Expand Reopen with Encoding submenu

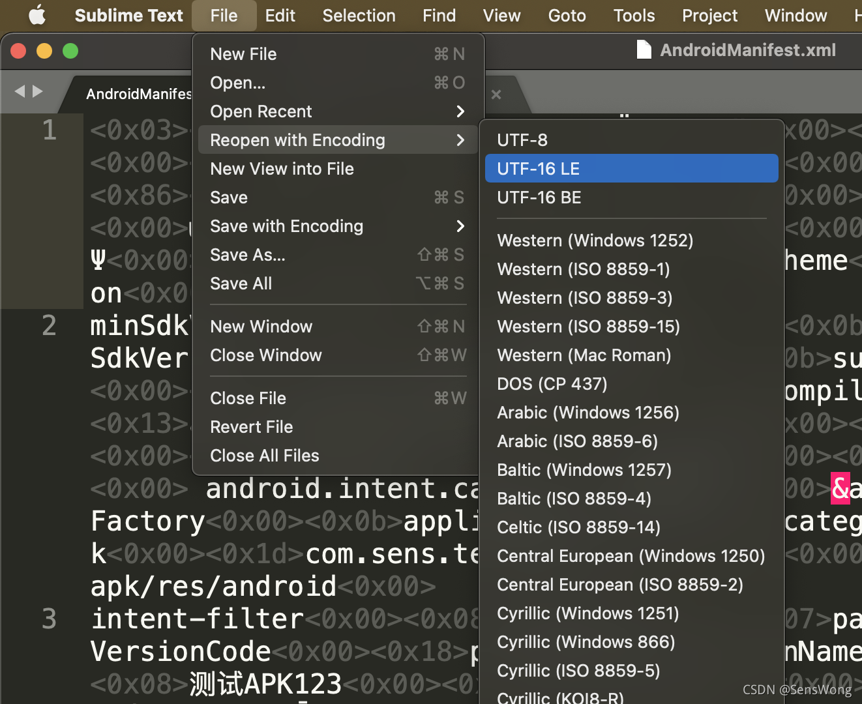click(338, 140)
